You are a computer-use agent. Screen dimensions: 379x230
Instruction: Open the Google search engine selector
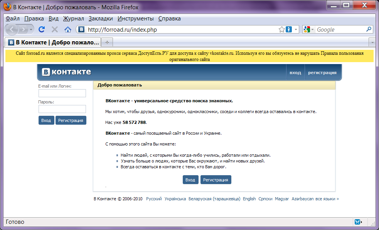(x=309, y=29)
